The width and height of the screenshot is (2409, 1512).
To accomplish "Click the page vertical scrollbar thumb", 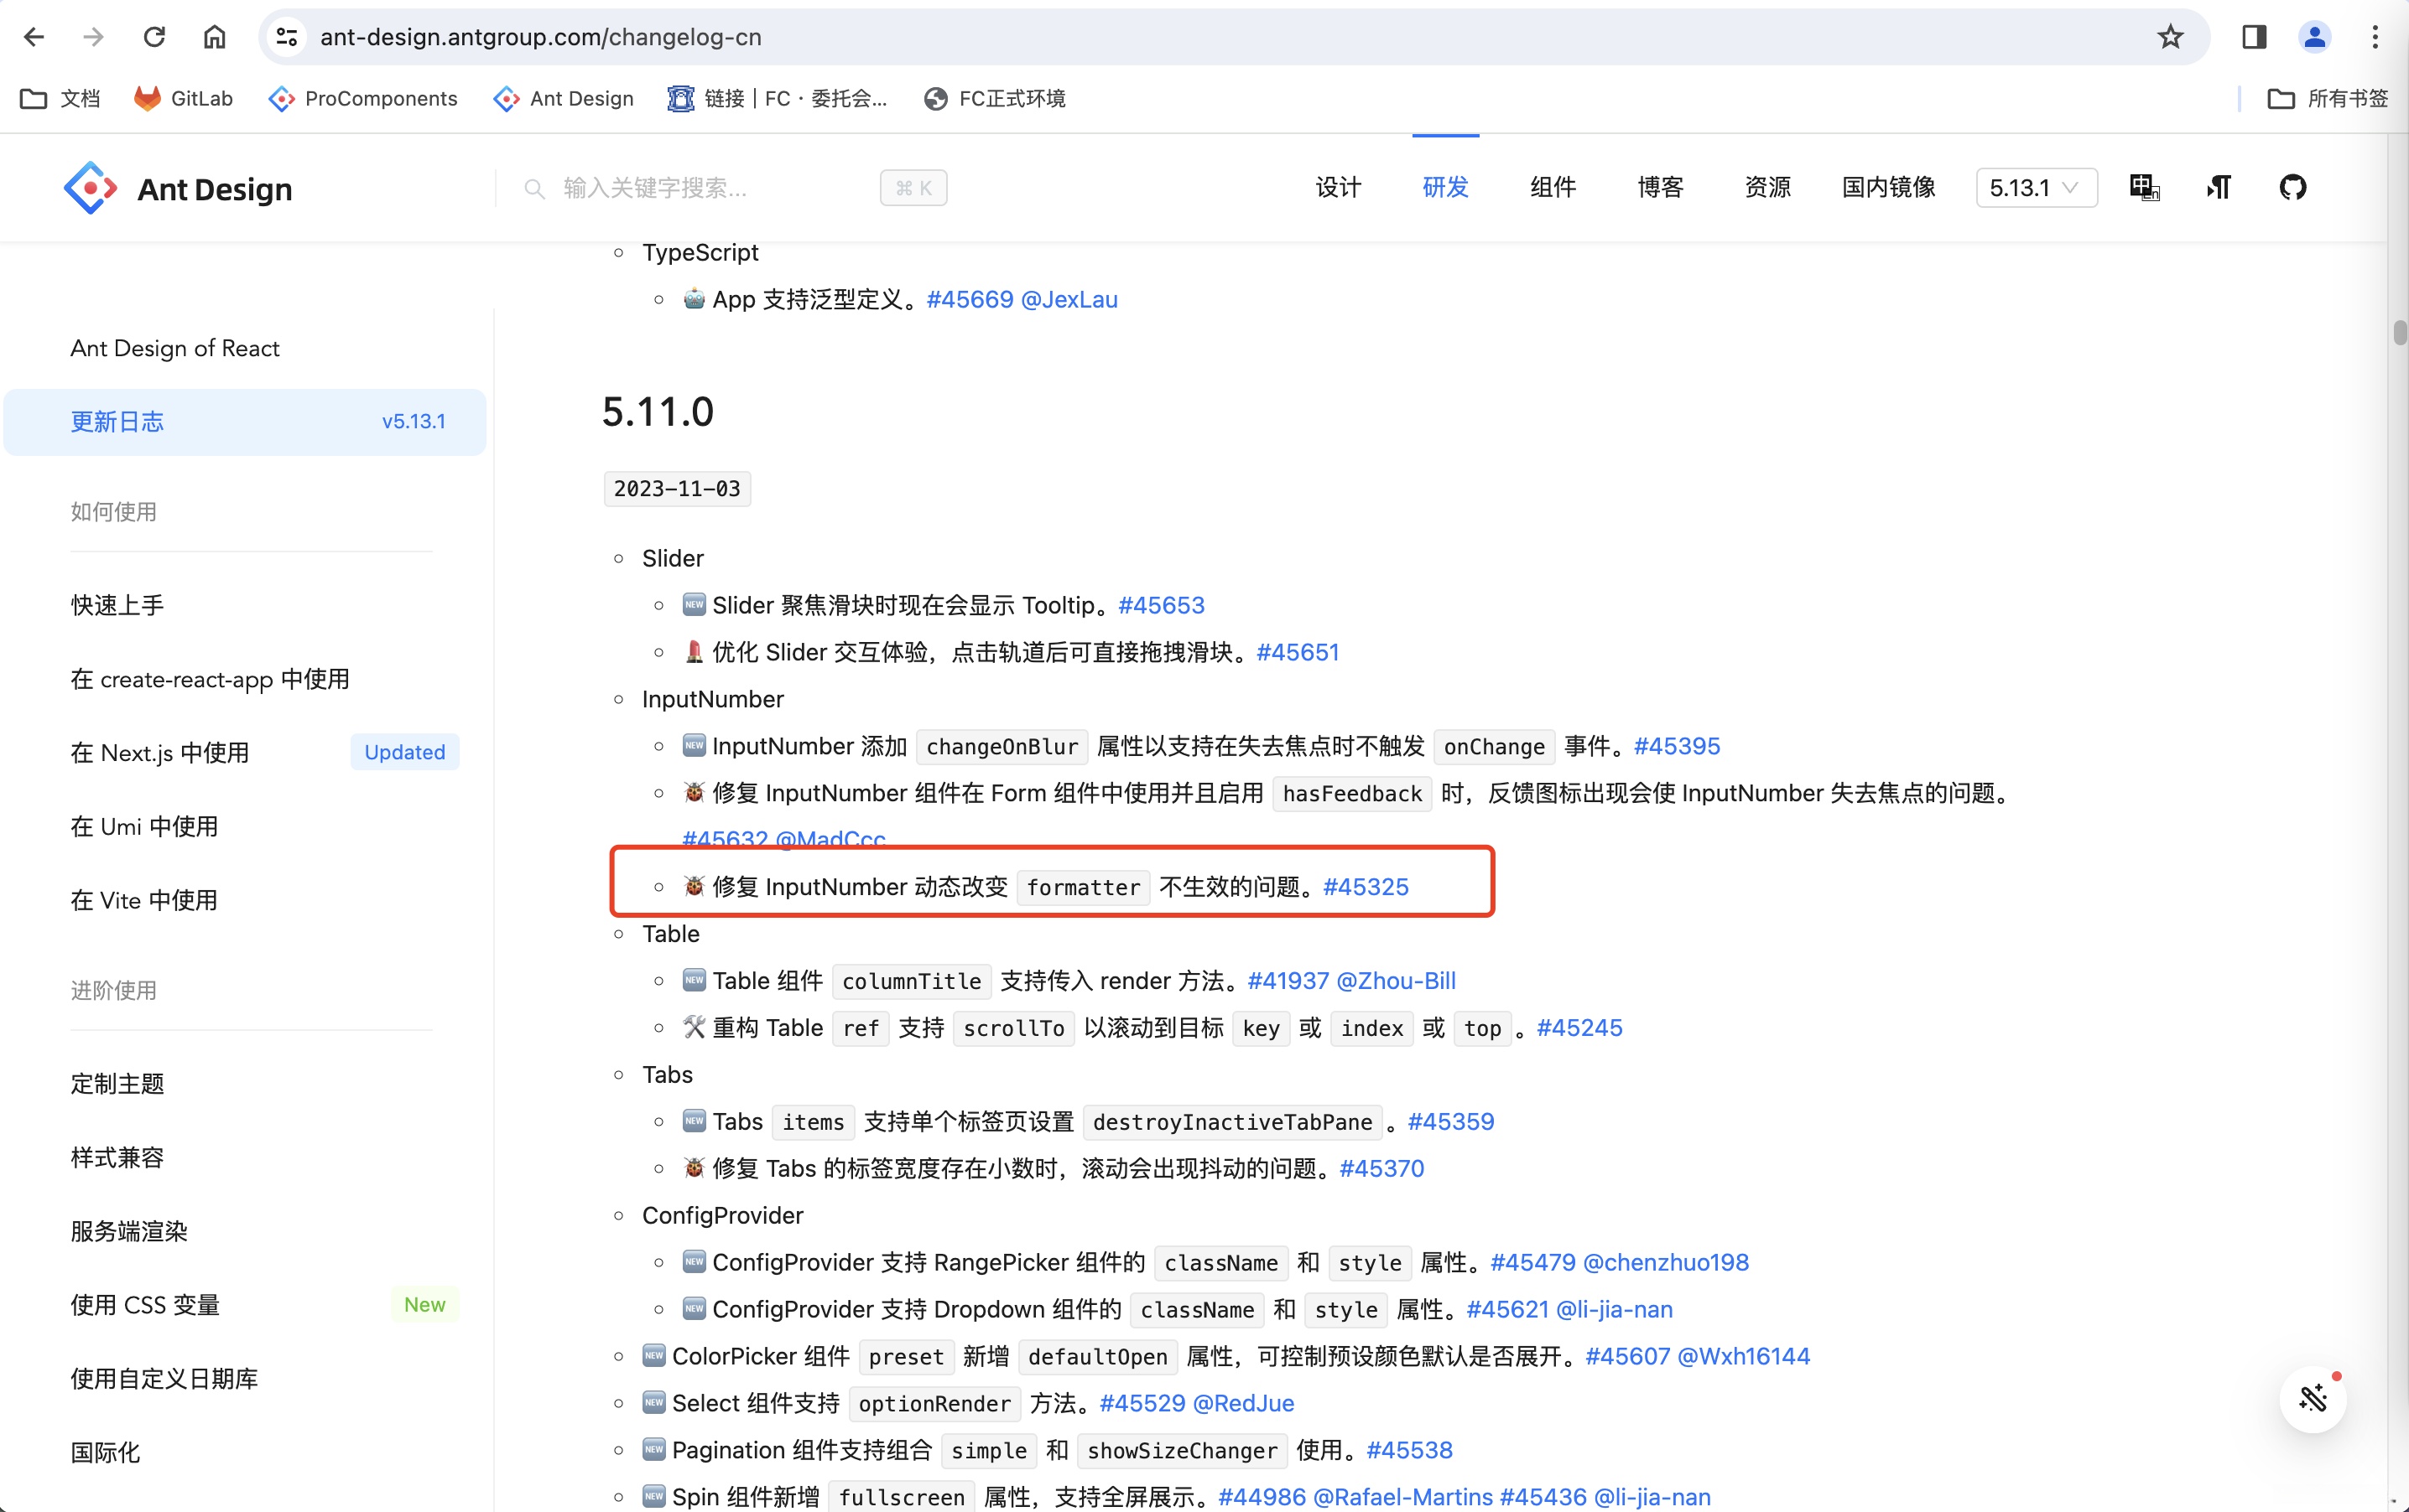I will [x=2399, y=333].
